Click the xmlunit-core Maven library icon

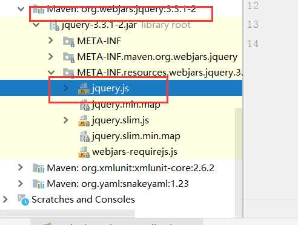[x=38, y=168]
